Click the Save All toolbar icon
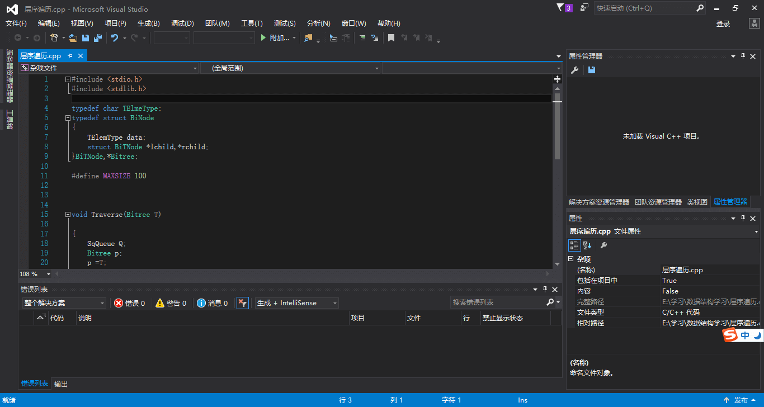 point(97,37)
